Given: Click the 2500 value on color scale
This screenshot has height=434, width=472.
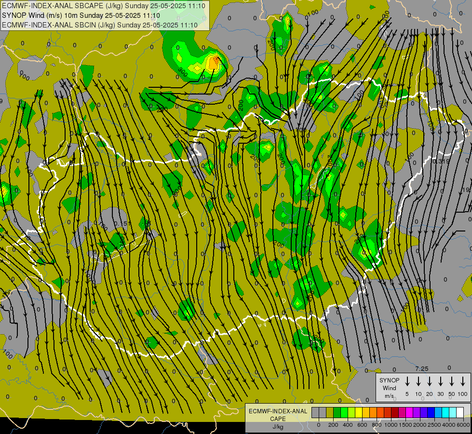Looking at the screenshot, I should point(434,425).
